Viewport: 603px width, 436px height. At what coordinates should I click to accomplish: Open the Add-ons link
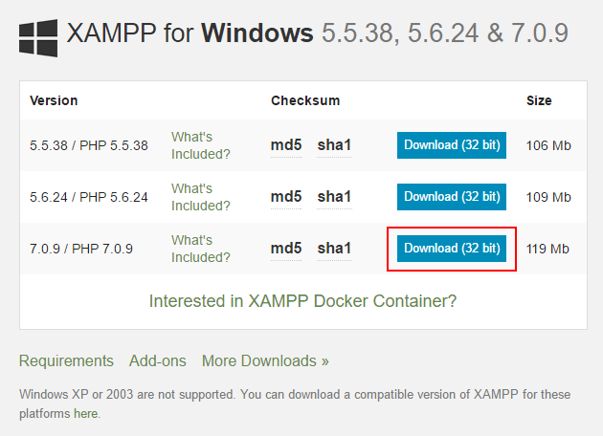[157, 361]
